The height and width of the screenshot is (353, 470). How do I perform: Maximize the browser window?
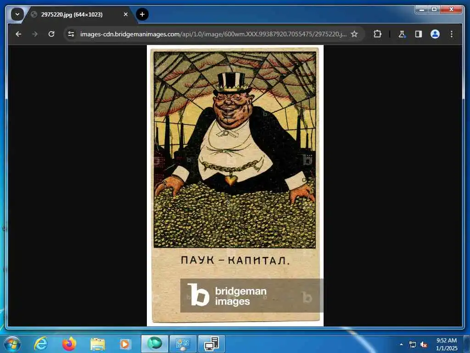434,10
